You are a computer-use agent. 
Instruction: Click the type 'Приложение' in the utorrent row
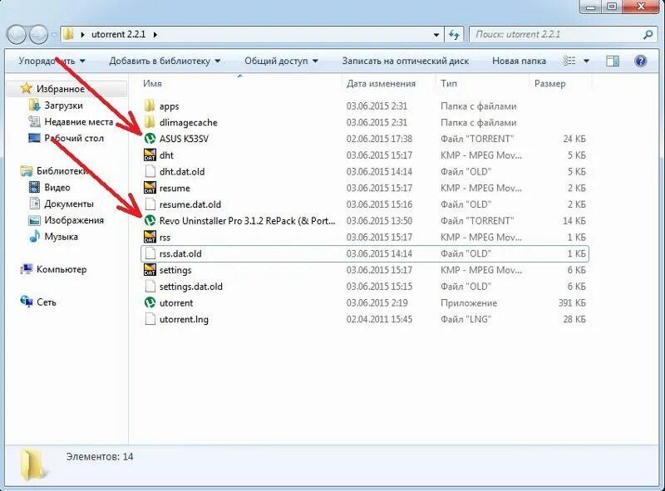(469, 303)
